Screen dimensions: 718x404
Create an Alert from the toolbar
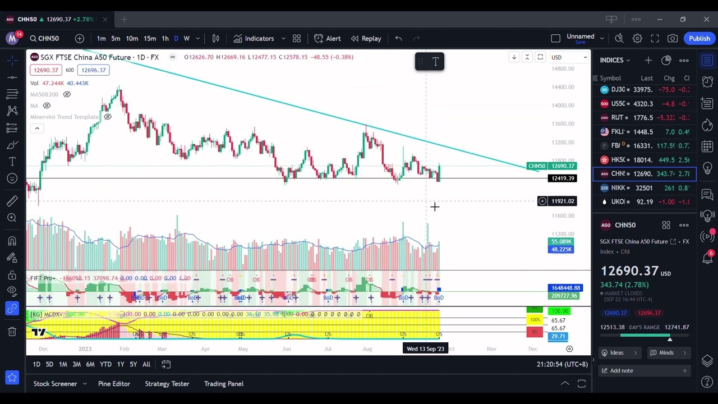tap(328, 38)
